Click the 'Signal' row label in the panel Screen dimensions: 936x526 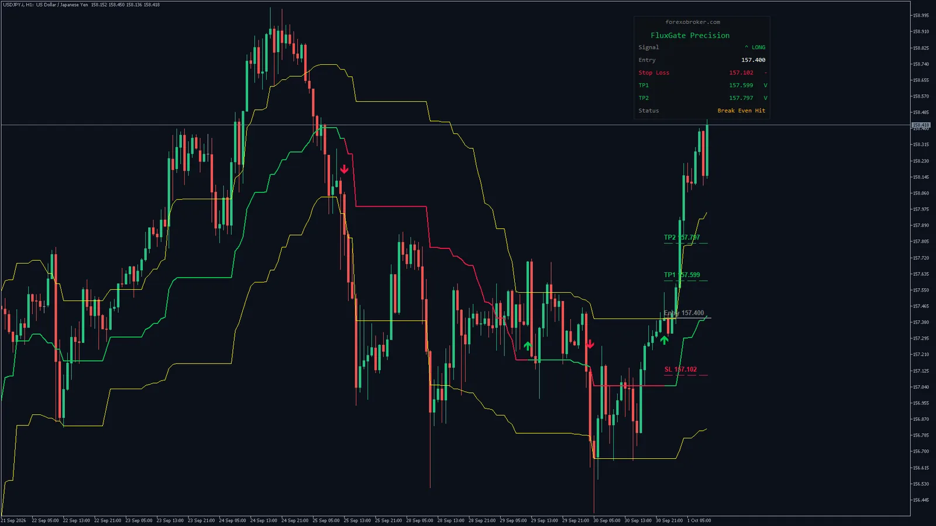coord(649,47)
